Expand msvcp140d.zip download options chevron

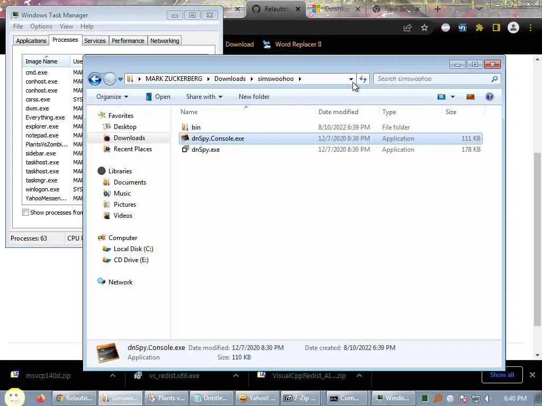coord(113,375)
